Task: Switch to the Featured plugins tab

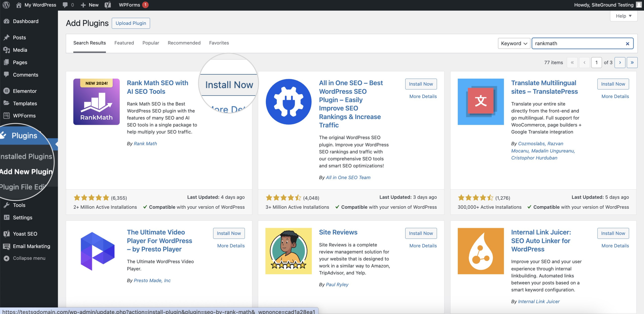Action: tap(124, 43)
